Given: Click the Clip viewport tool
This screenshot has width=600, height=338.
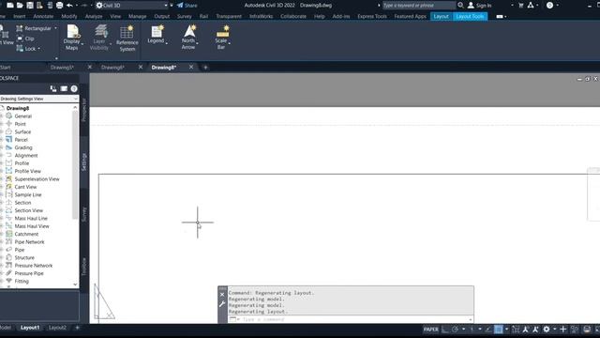Looking at the screenshot, I should tap(25, 38).
